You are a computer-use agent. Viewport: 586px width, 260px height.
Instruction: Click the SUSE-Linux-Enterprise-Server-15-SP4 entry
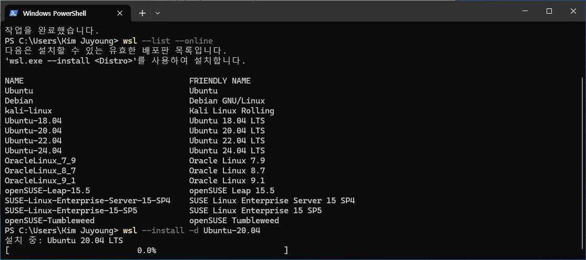tap(87, 201)
